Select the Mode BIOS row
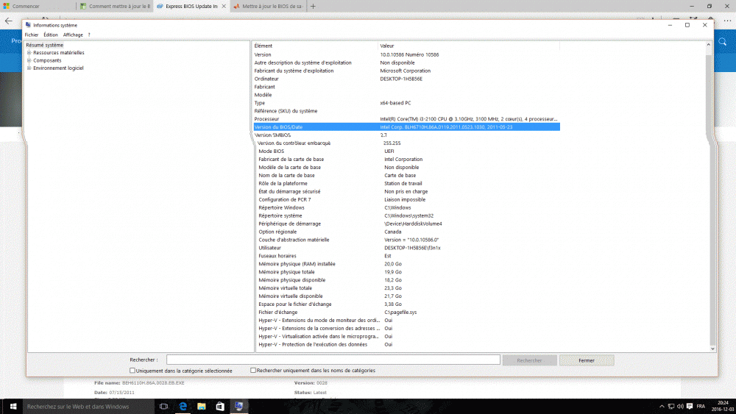736x414 pixels. click(408, 151)
